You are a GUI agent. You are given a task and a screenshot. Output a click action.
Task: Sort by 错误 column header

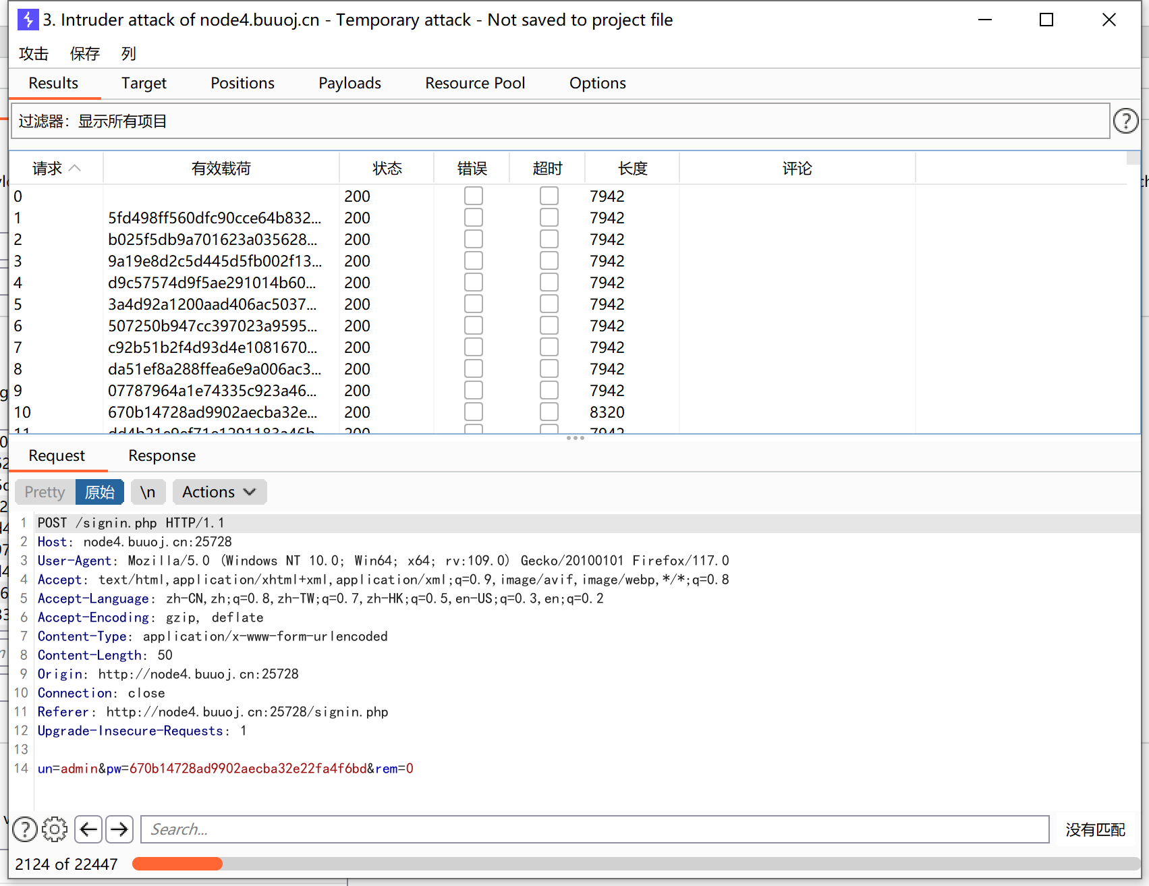pos(472,168)
